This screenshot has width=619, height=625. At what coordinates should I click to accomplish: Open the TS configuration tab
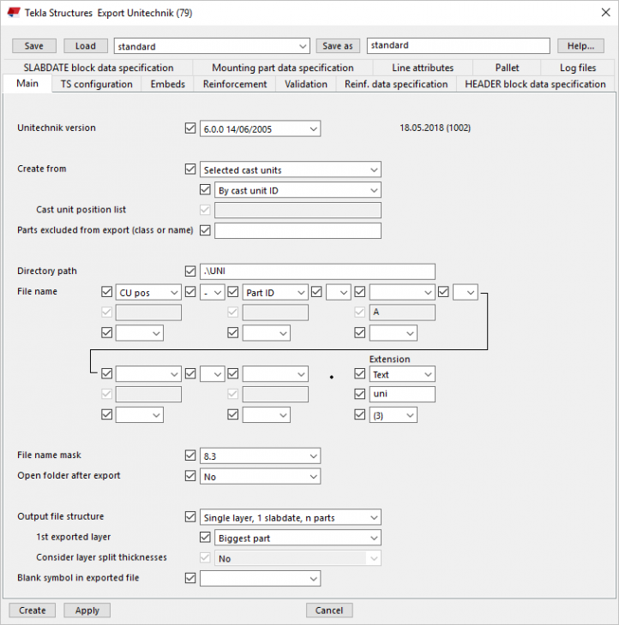[96, 84]
